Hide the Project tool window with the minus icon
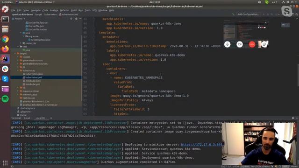 point(80,19)
